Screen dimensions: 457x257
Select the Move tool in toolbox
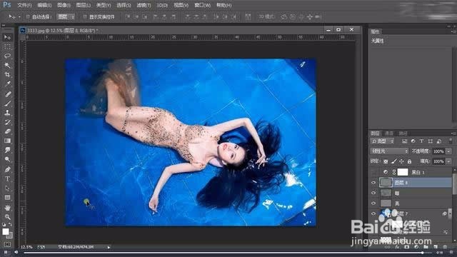tap(7, 38)
